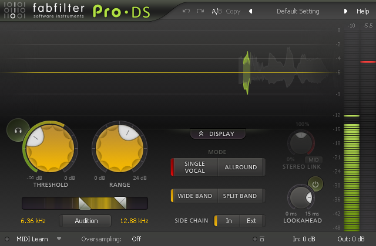Open the Help menu
Image resolution: width=376 pixels, height=246 pixels.
[x=362, y=11]
